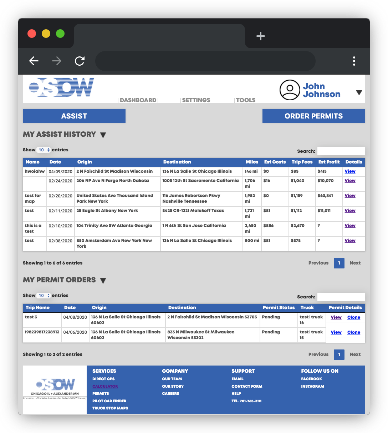The width and height of the screenshot is (388, 433).
Task: Click the ORDER PERMITS button
Action: (313, 116)
